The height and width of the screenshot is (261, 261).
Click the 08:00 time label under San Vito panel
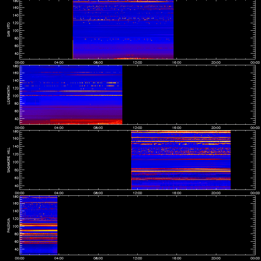[98, 63]
